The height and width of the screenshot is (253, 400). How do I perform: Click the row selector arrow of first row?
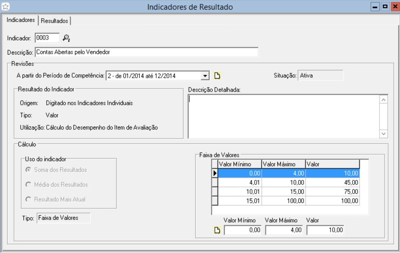(x=215, y=173)
